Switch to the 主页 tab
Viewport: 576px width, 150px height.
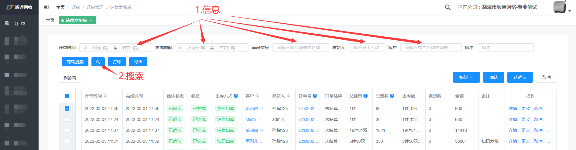[x=50, y=20]
